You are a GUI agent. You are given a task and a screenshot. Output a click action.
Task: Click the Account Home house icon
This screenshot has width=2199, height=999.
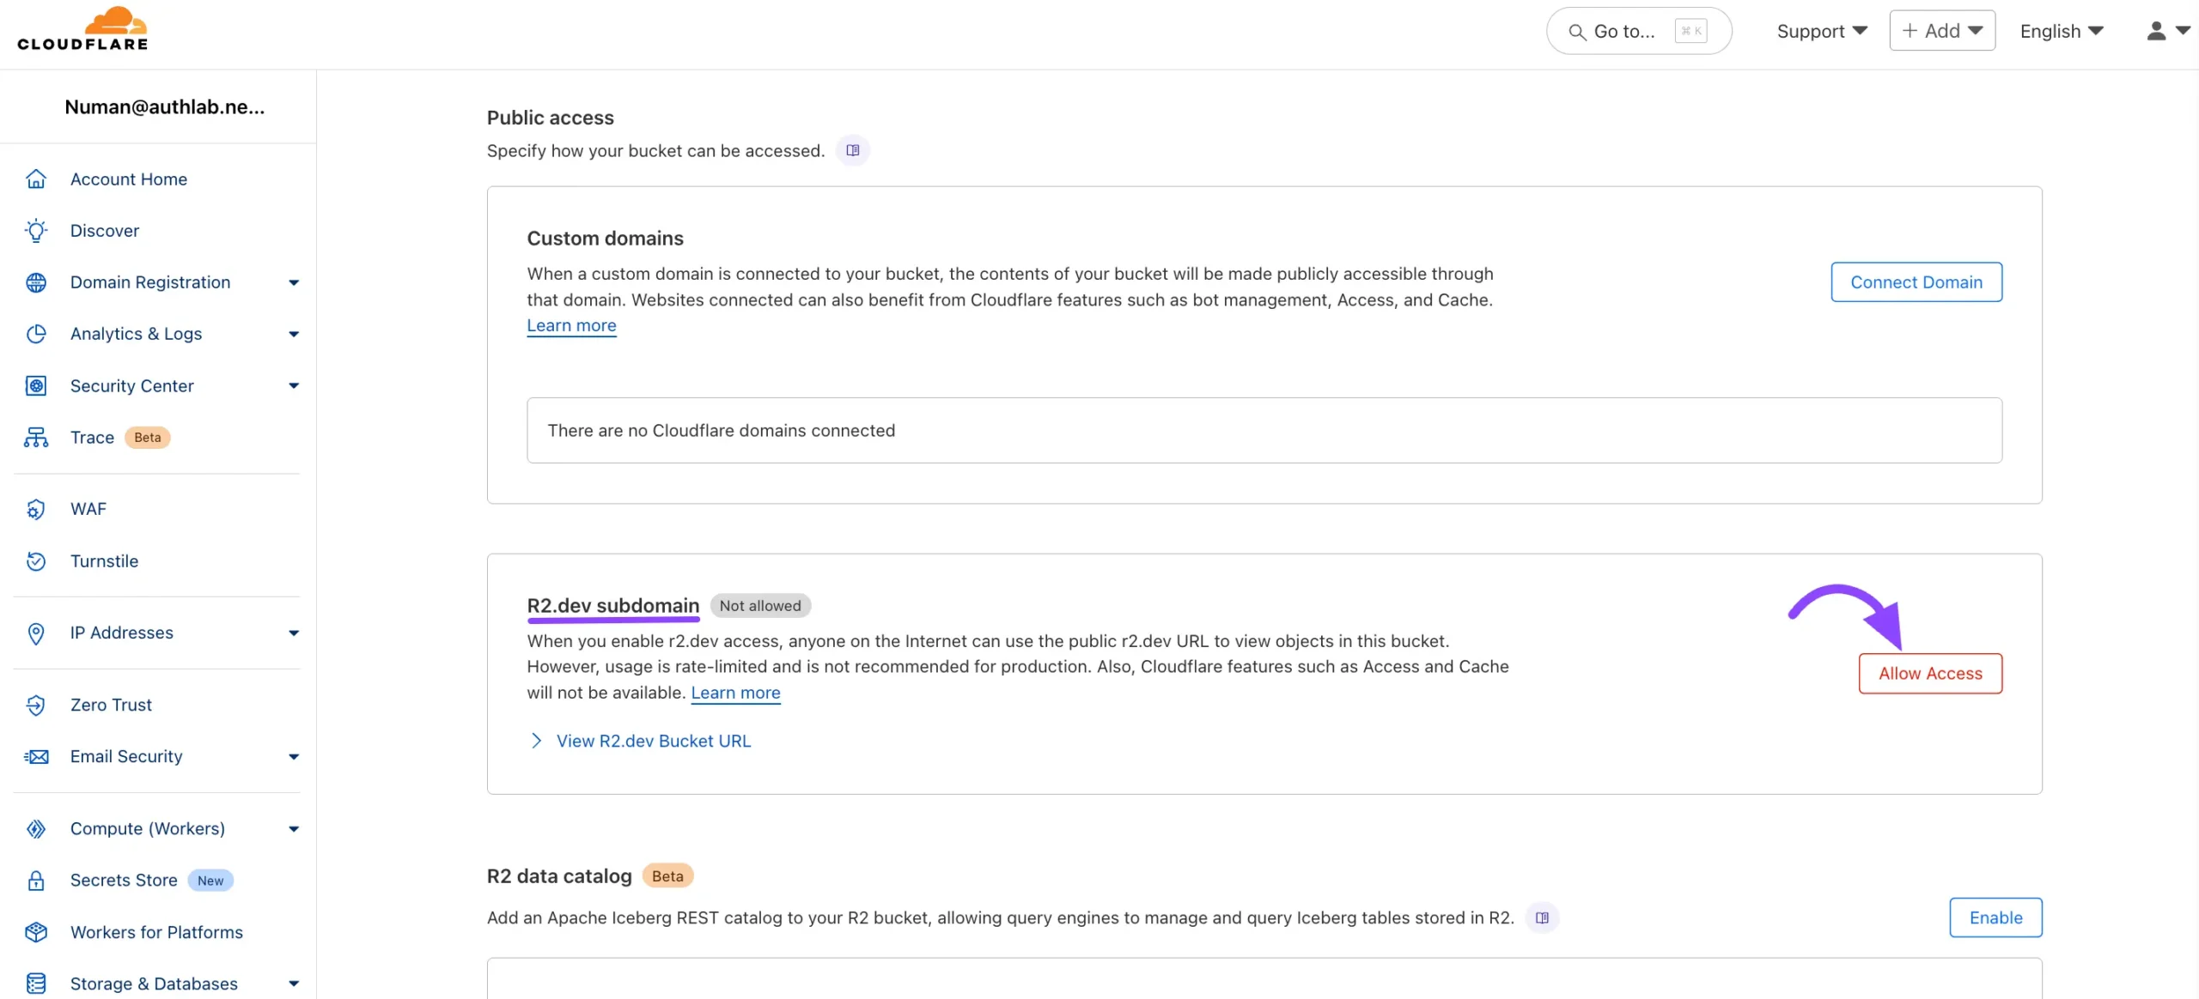click(x=36, y=179)
